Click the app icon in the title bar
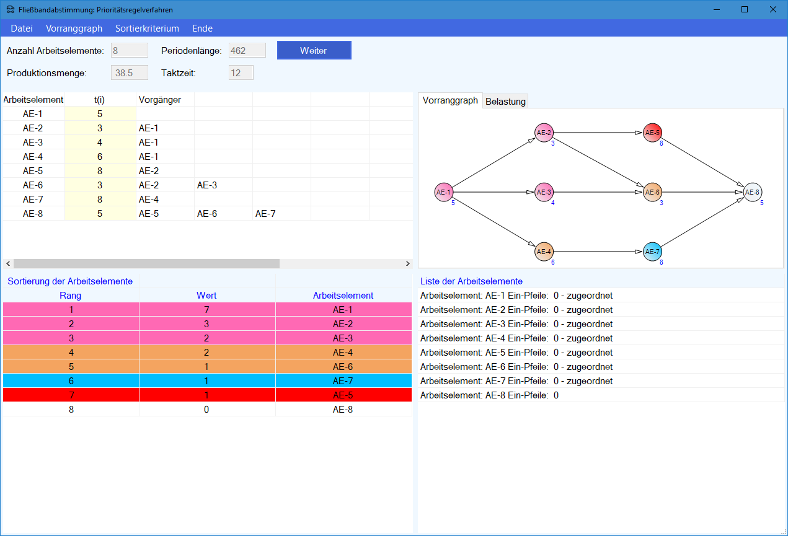Viewport: 788px width, 536px height. [11, 9]
